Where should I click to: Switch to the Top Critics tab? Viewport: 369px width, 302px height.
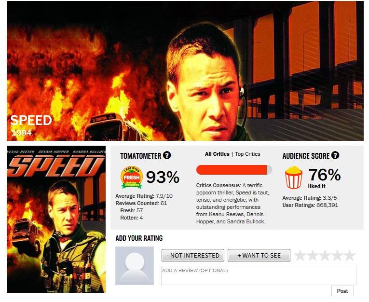247,154
